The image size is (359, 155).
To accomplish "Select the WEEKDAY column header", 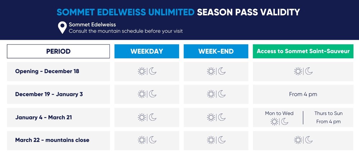I will (x=146, y=51).
